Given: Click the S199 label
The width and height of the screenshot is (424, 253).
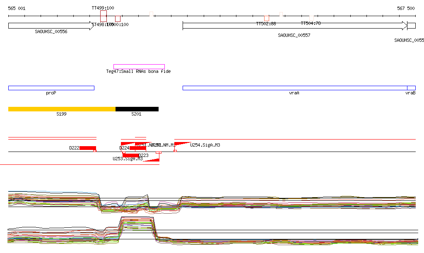Looking at the screenshot, I should coord(61,114).
